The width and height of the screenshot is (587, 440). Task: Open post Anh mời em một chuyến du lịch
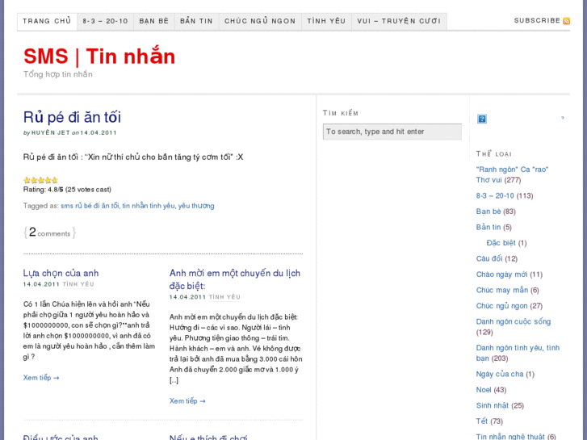click(235, 279)
